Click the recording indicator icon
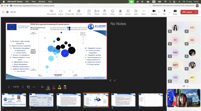 tap(8, 12)
